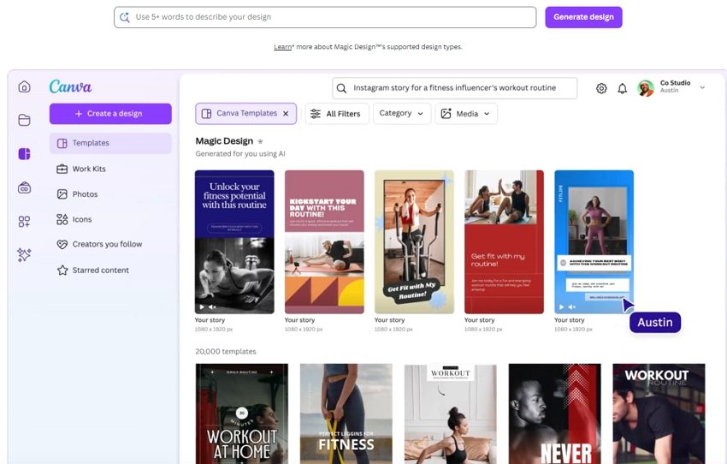This screenshot has height=464, width=727.
Task: Expand the Category dropdown
Action: [x=401, y=114]
